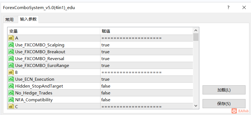Screen dimensions: 251x115
Task: Click the icon beside Use_FXCOMBO_Reversal
Action: tap(11, 59)
